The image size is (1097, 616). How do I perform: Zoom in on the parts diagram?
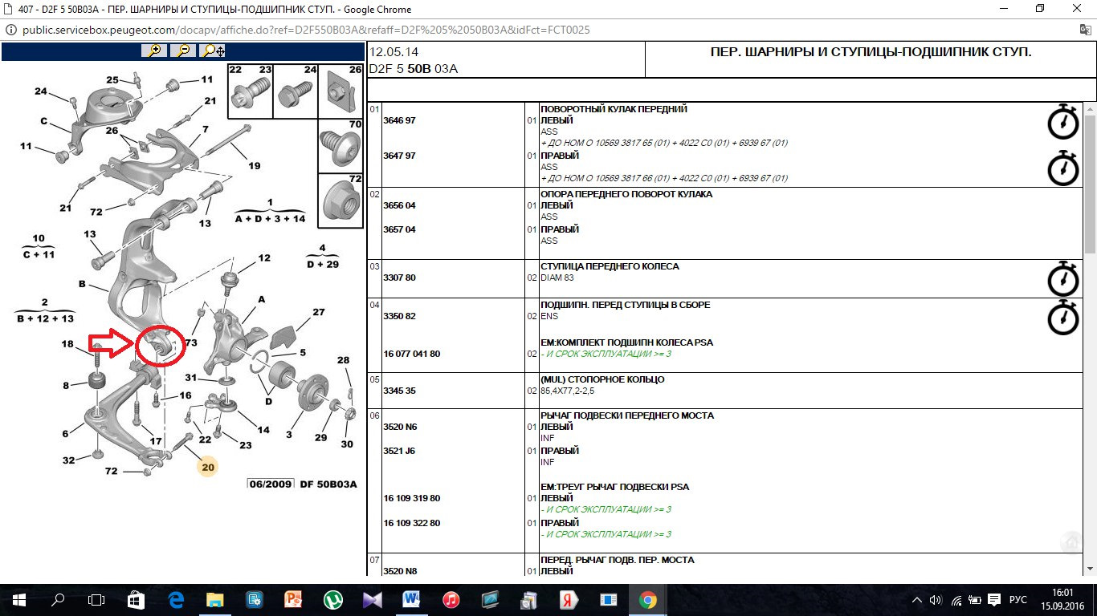pyautogui.click(x=154, y=50)
